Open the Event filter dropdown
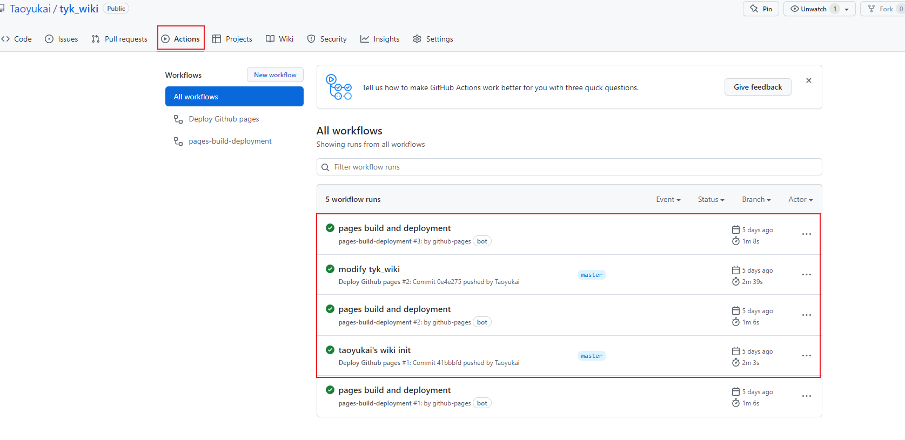This screenshot has width=905, height=440. pyautogui.click(x=668, y=199)
